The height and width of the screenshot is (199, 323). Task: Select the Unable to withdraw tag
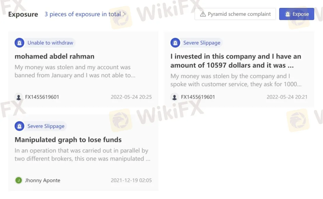(x=50, y=43)
